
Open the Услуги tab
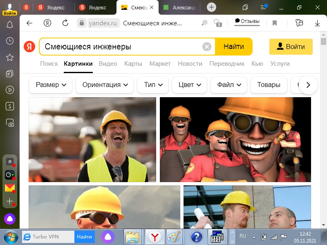click(x=280, y=64)
